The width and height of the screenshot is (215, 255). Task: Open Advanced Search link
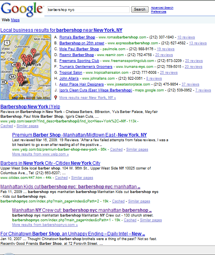[162, 7]
